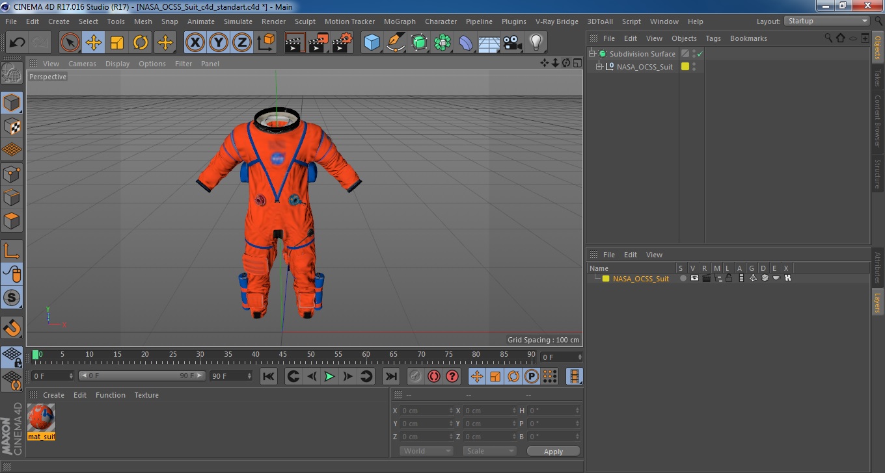Toggle Subdivision Surface green enable checkmark

(x=700, y=54)
